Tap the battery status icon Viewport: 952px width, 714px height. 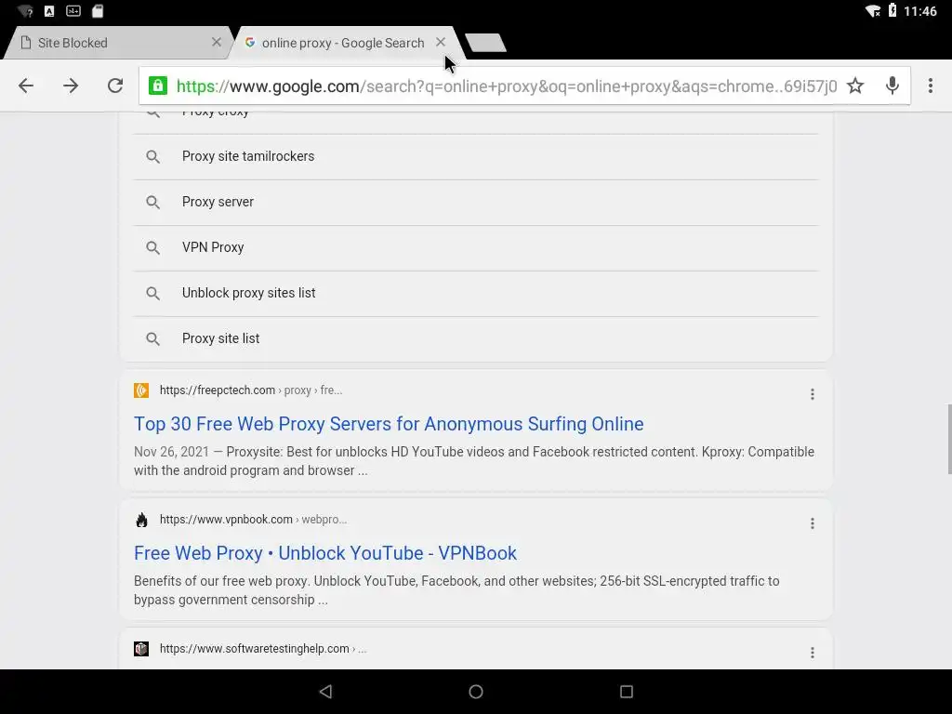tap(892, 10)
